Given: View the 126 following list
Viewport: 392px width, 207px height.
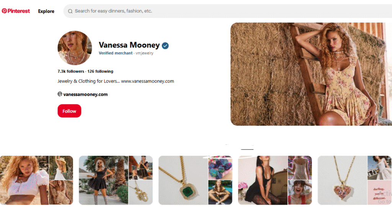Looking at the screenshot, I should tap(100, 71).
